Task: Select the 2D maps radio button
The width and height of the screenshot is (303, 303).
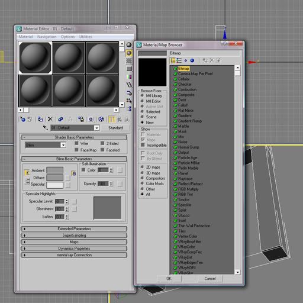Action: coord(142,167)
